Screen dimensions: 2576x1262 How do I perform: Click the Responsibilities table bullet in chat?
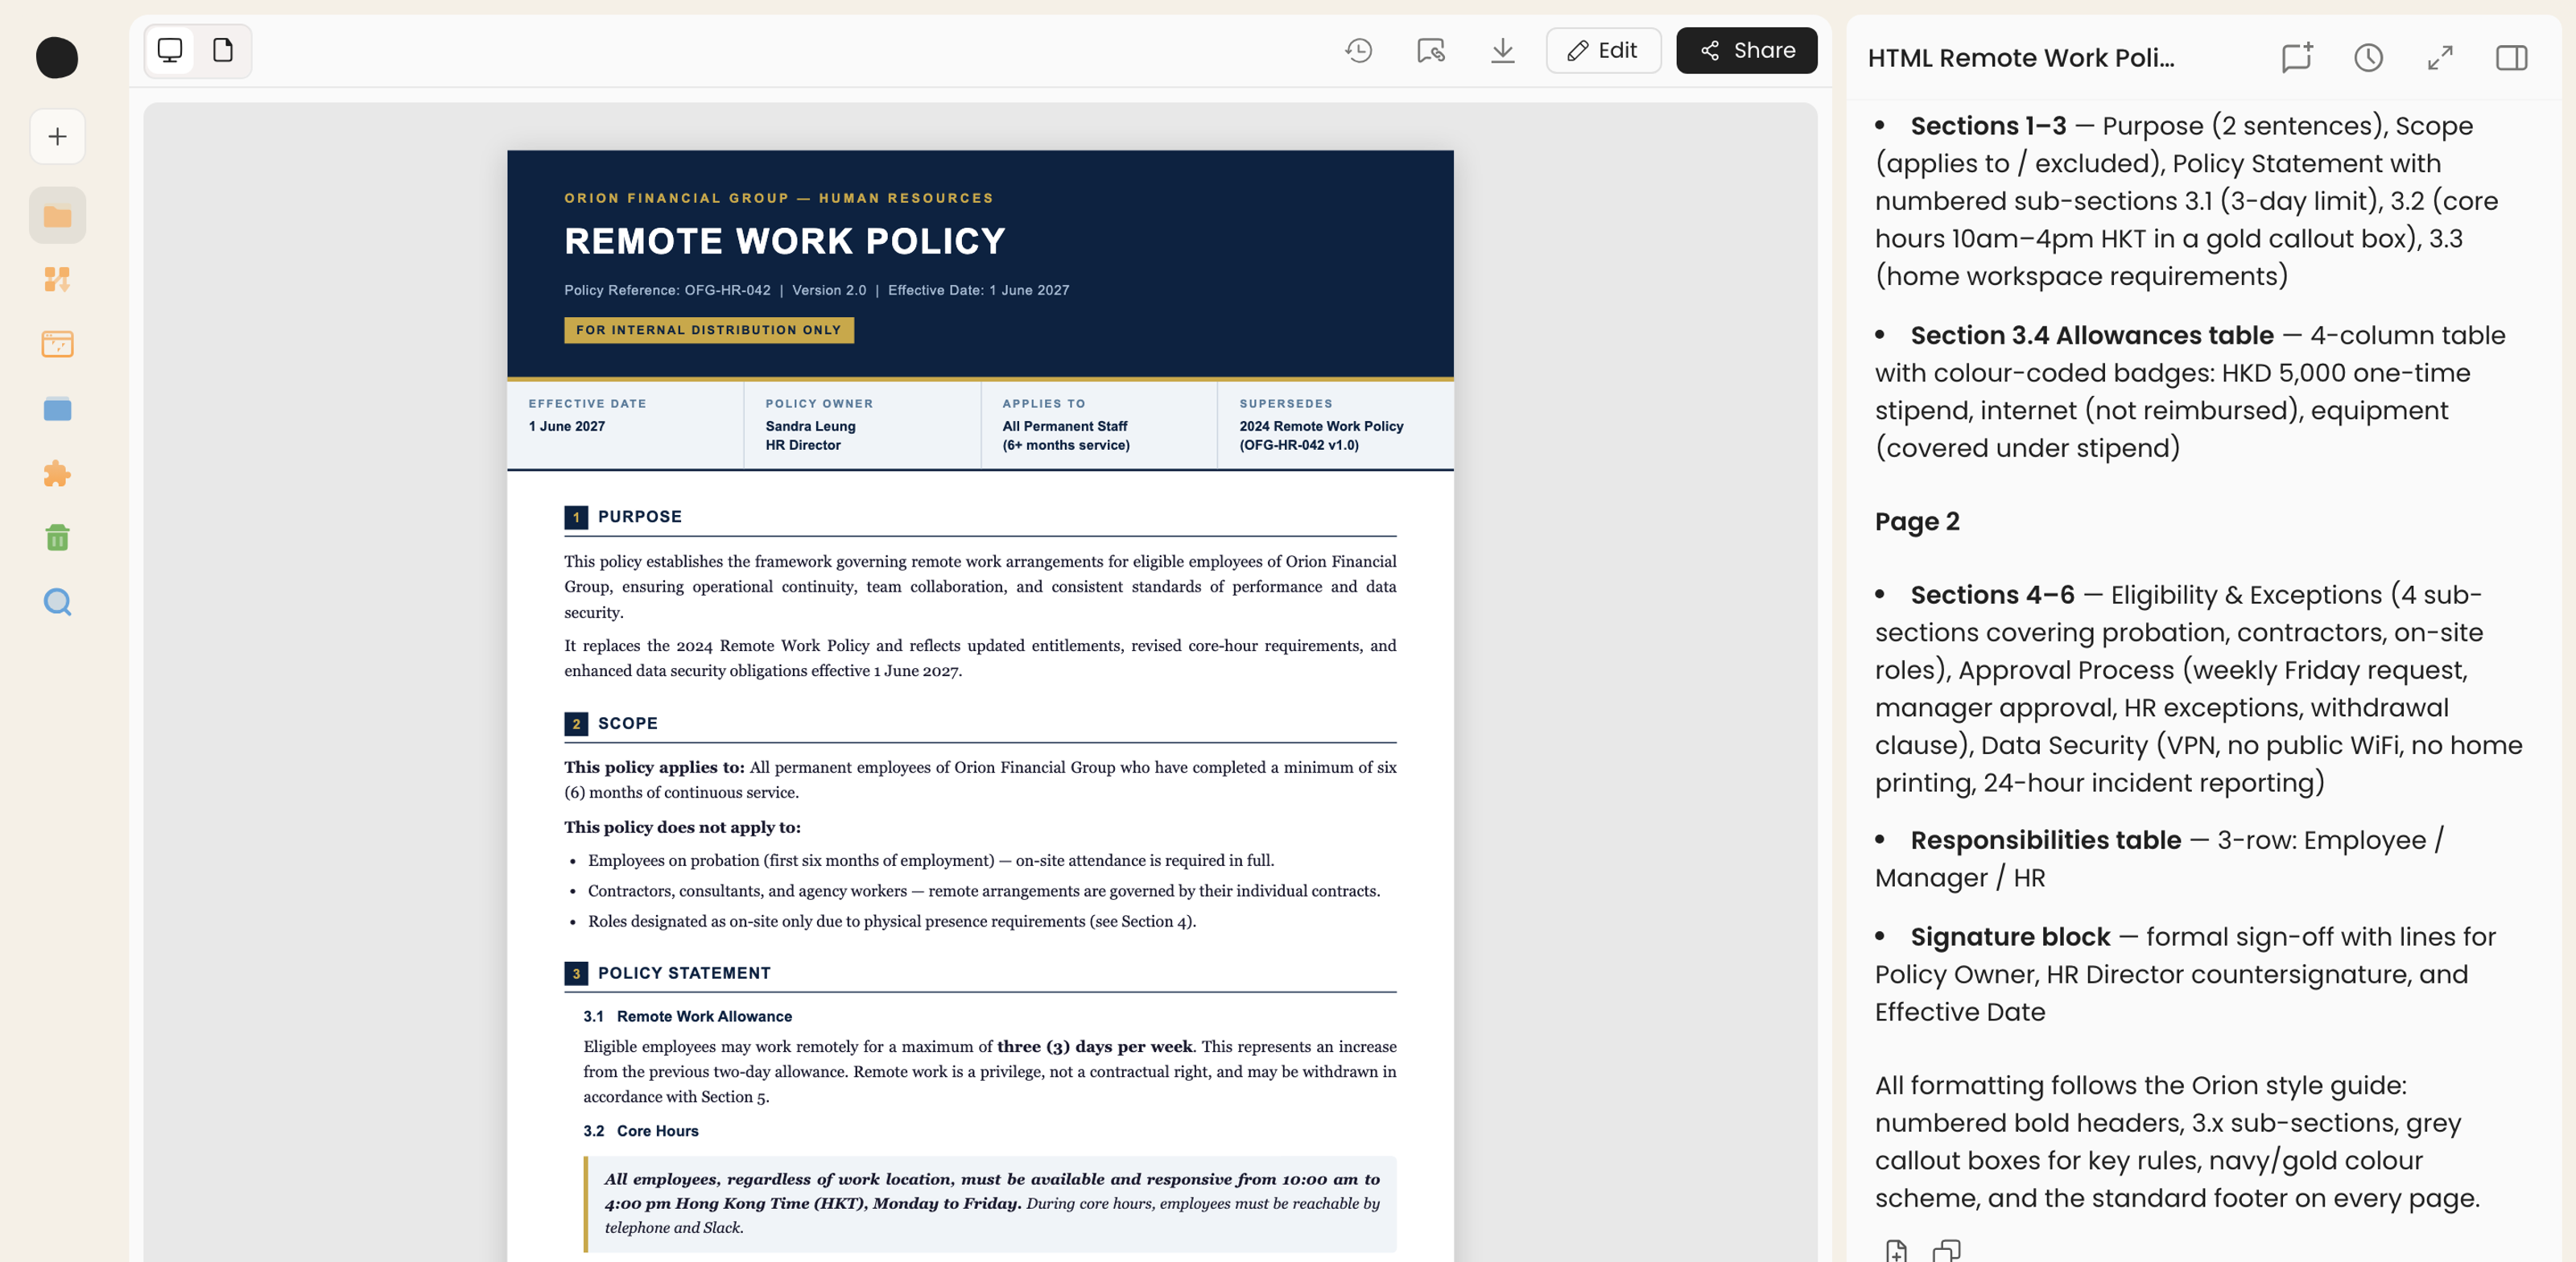click(2160, 859)
